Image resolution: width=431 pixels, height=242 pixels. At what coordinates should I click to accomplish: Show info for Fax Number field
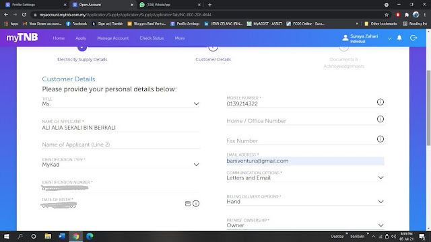[380, 139]
